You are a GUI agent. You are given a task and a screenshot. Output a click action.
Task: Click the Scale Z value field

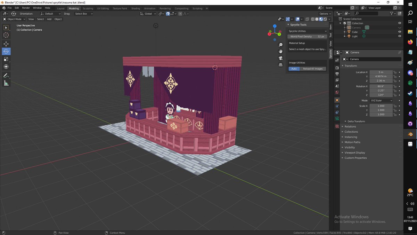coord(381,115)
